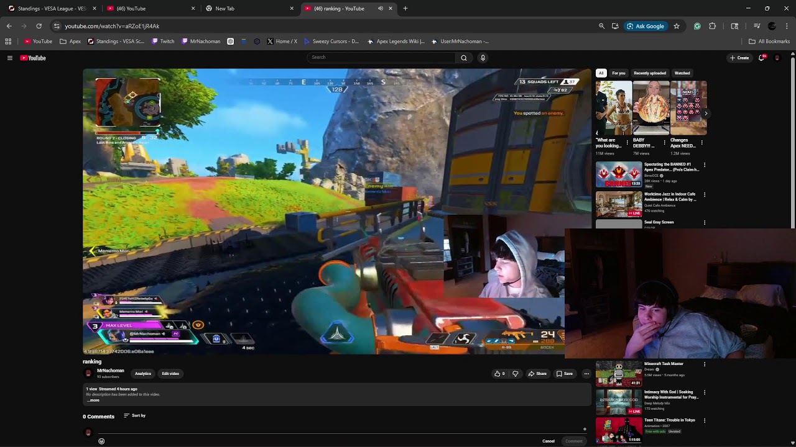Click the YouTube search input field
796x447 pixels.
click(382, 58)
